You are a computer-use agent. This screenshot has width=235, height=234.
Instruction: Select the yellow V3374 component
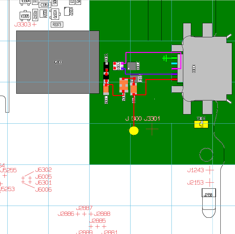point(201,124)
